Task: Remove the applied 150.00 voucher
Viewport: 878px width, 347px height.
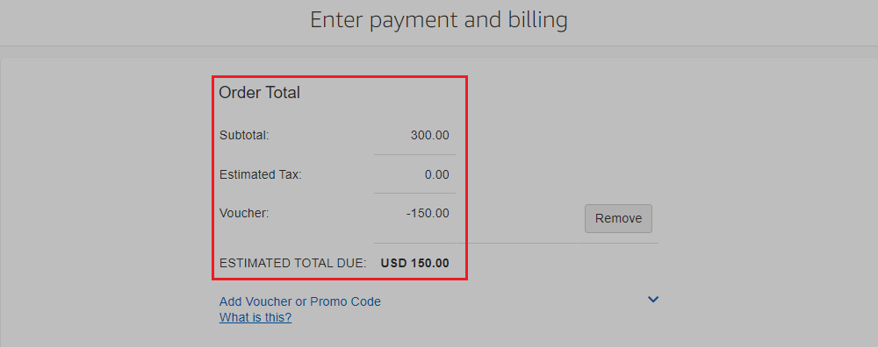Action: click(618, 218)
